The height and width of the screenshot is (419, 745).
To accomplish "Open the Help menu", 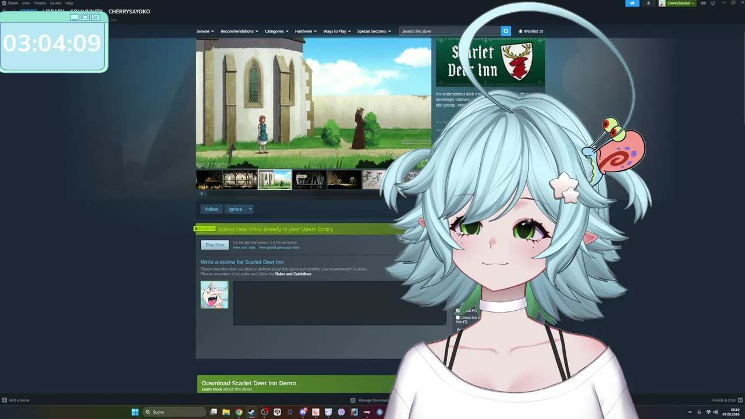I will (69, 3).
